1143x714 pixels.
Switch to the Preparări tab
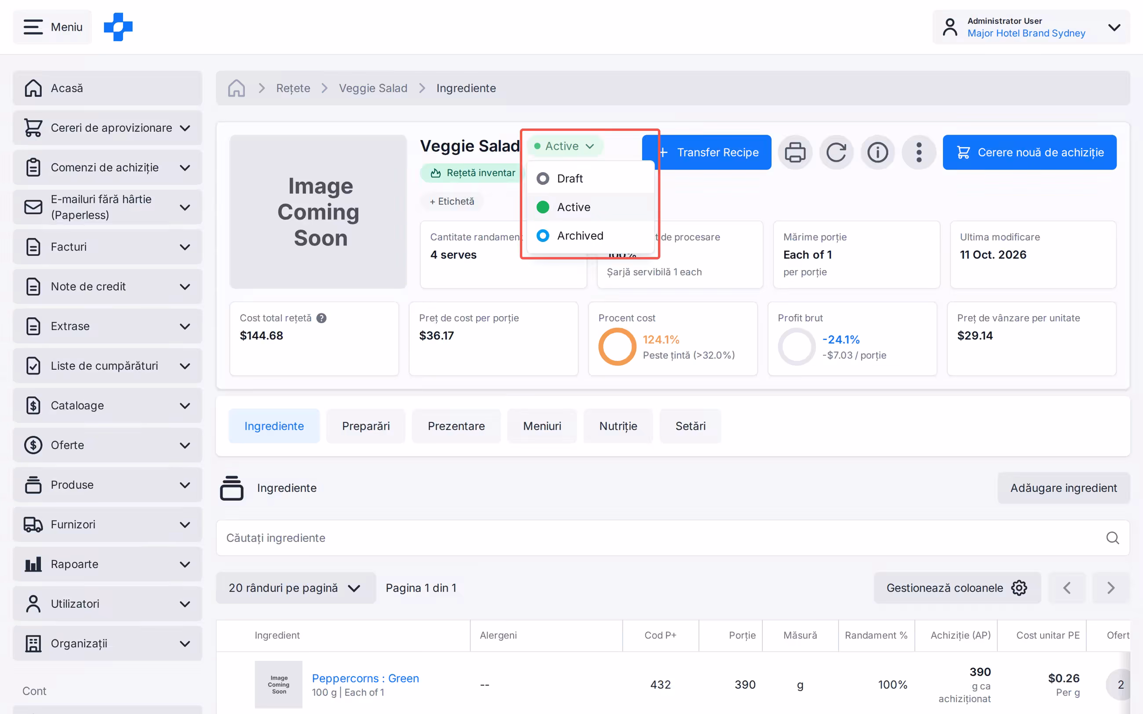366,426
